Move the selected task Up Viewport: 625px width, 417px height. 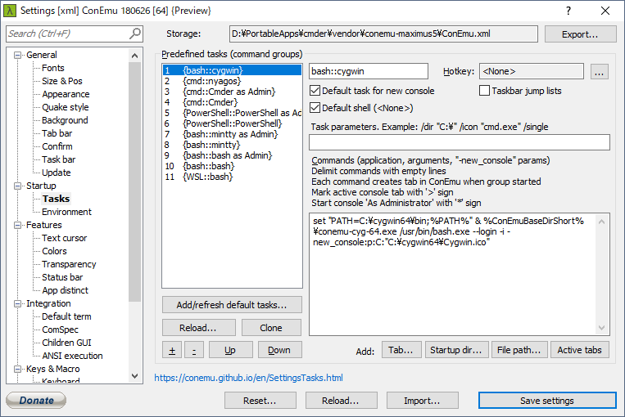coord(230,350)
